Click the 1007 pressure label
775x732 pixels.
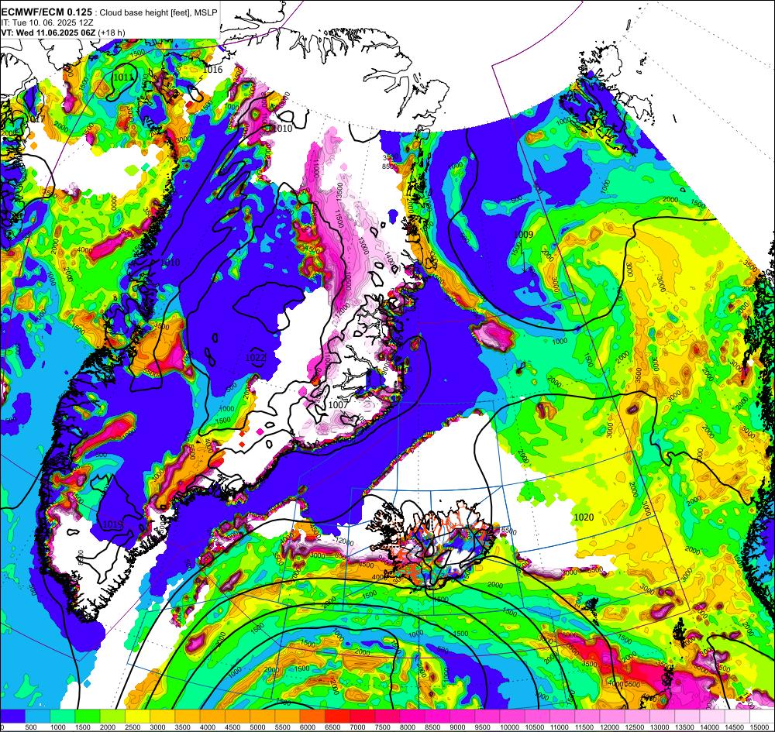tap(339, 404)
